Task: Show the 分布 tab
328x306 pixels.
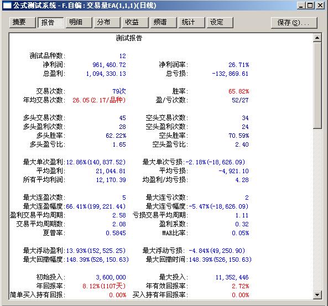Action: (x=107, y=22)
